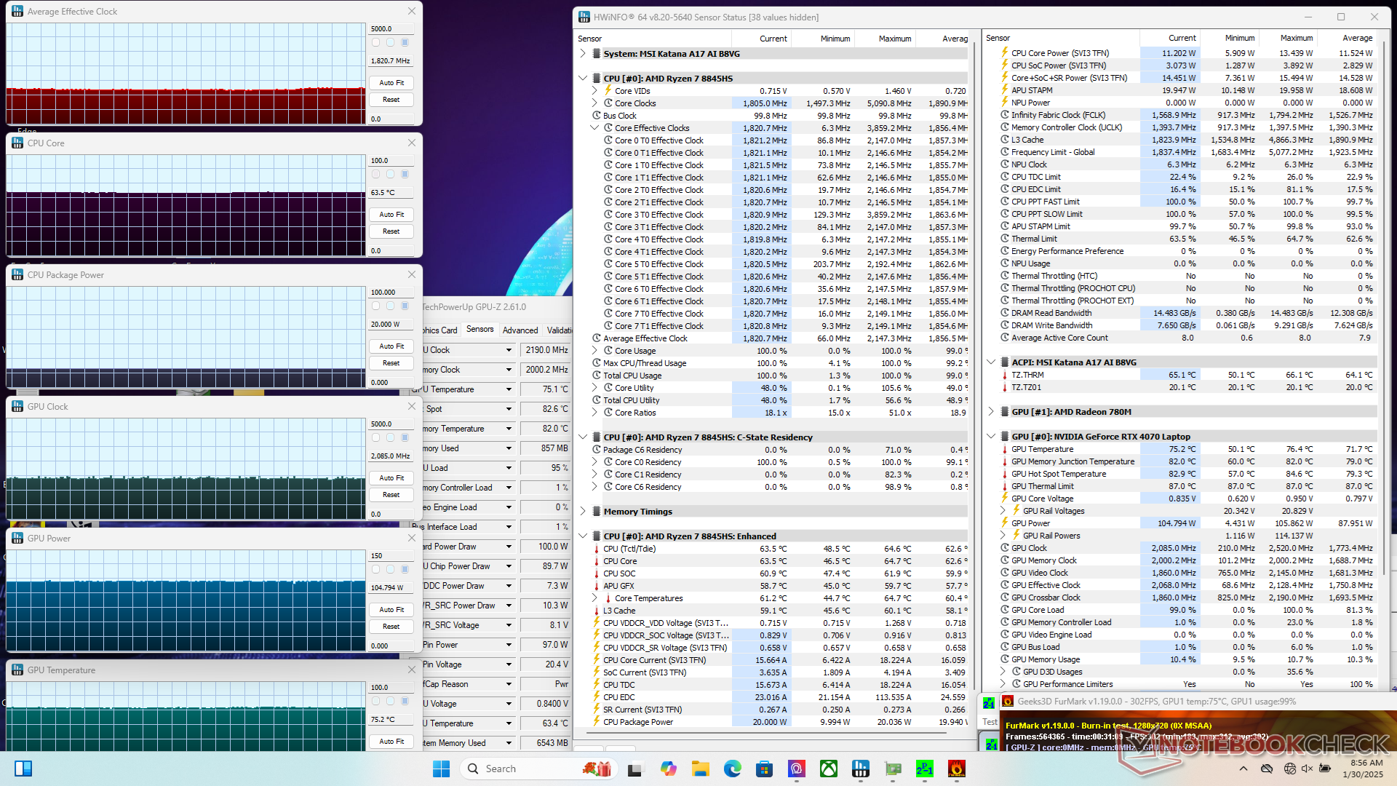Switch to GPU-Z Sensors tab
Image resolution: width=1397 pixels, height=786 pixels.
479,330
